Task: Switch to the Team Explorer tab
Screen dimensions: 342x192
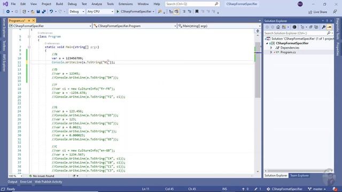Action: pos(299,175)
